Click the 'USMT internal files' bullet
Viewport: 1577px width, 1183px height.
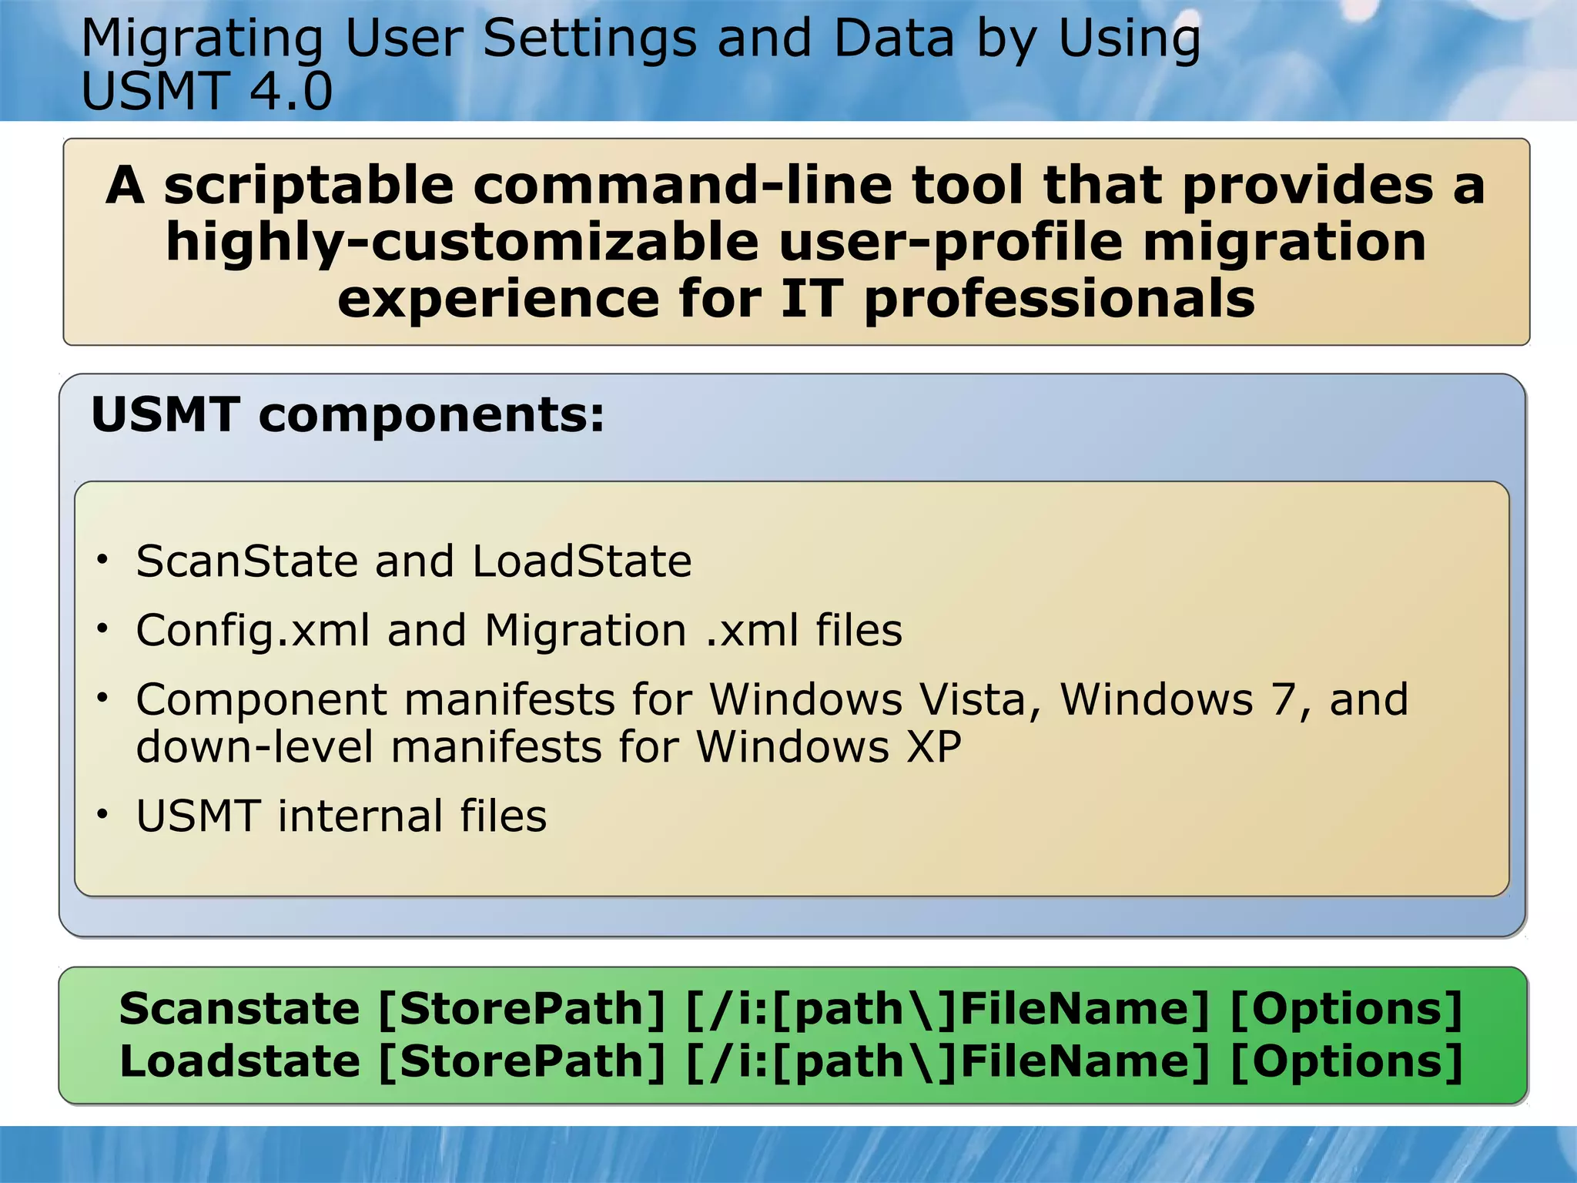(341, 816)
